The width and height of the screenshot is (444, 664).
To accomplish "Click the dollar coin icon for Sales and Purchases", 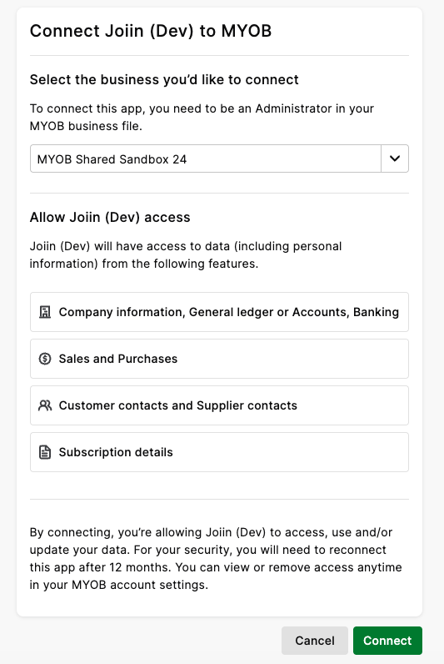I will pyautogui.click(x=45, y=359).
